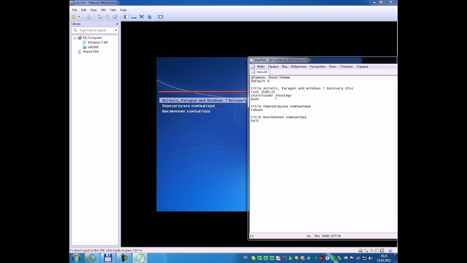Open the library search dropdown arrow
Viewport: 467px width, 263px height.
click(x=116, y=30)
